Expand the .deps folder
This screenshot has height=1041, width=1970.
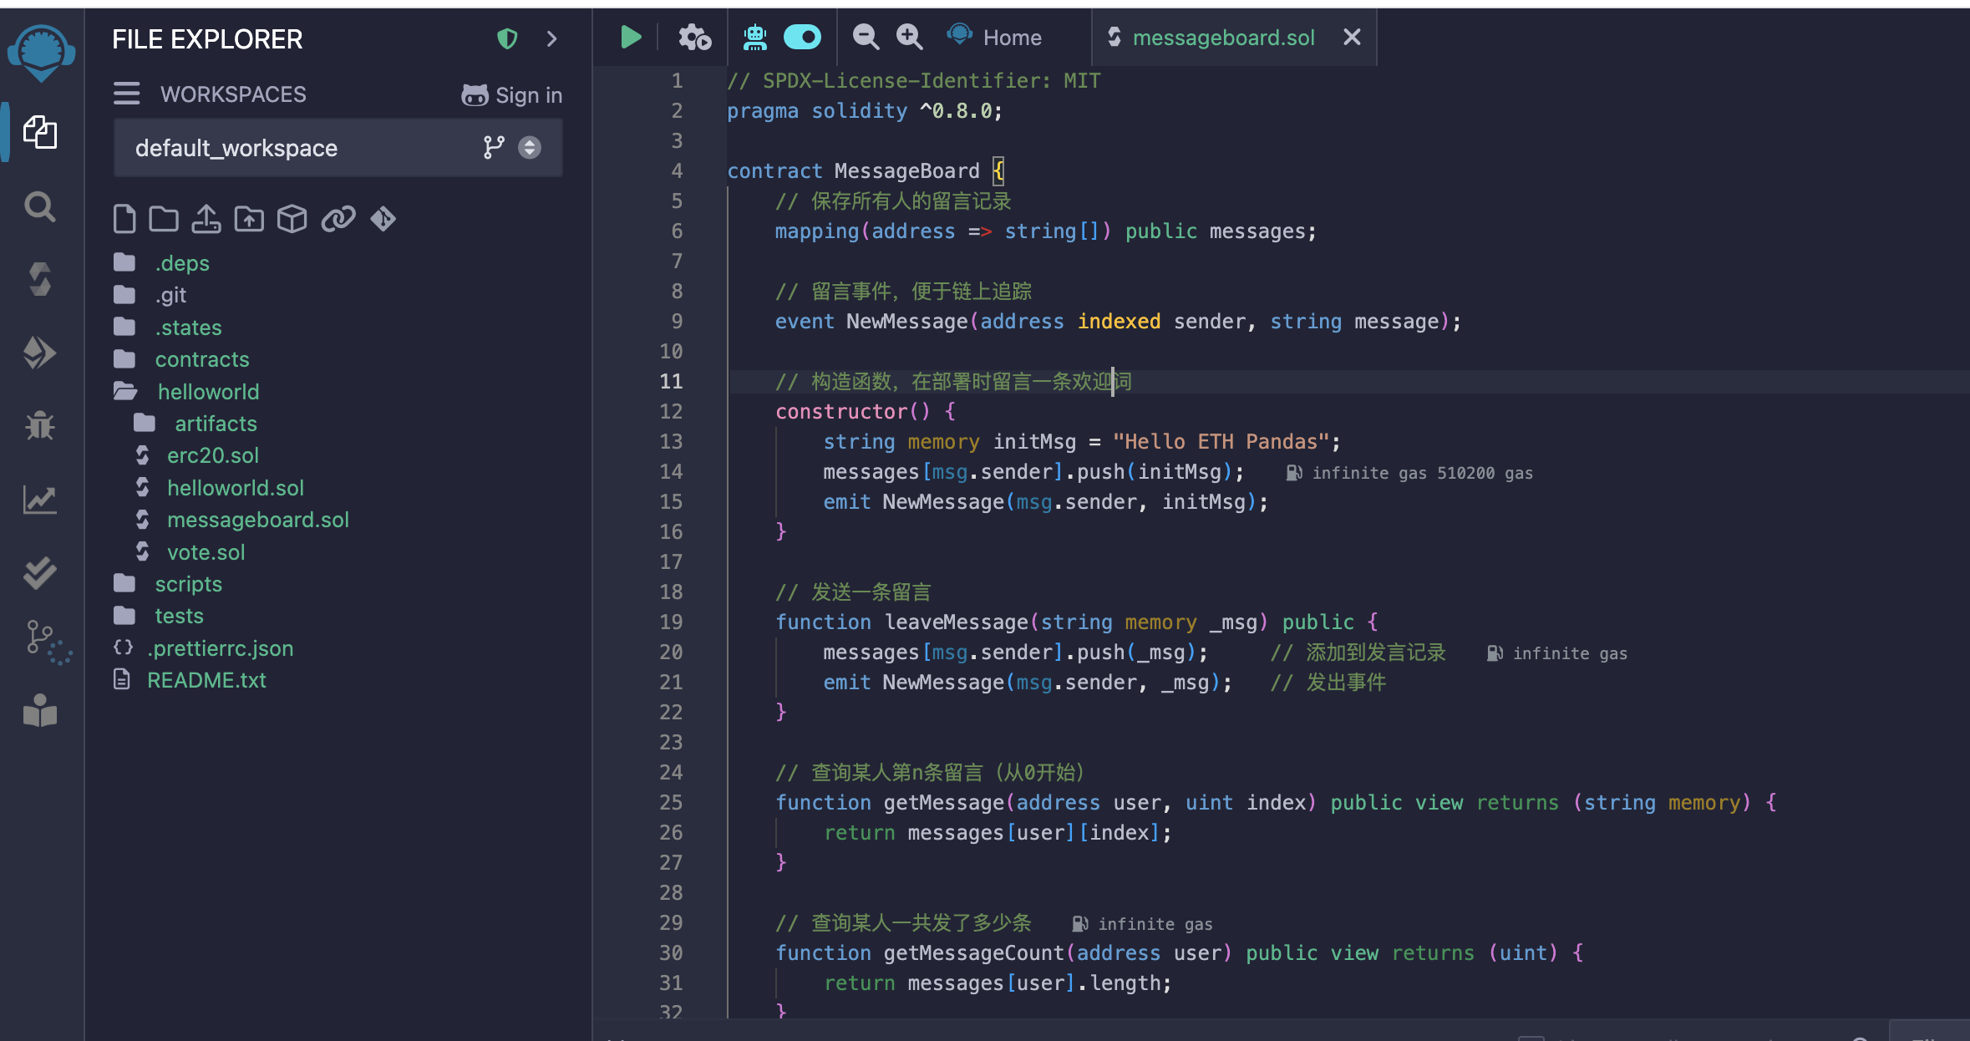(182, 263)
